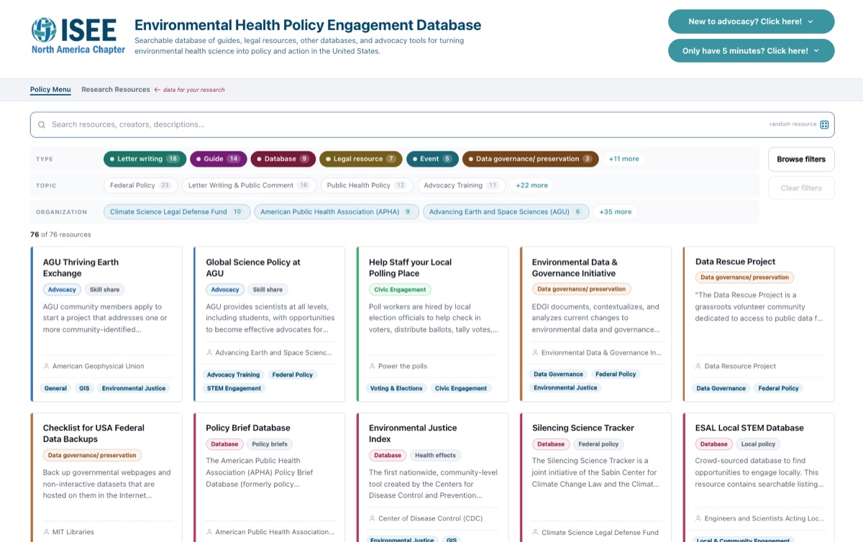Toggle the Guide type filter
Screen dimensions: 863x542
pos(218,159)
